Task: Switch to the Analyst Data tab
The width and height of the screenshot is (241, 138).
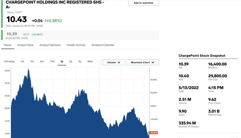Action: tap(25, 45)
